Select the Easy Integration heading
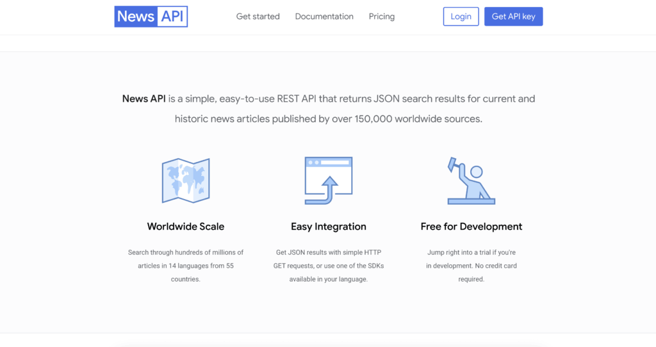 point(329,226)
